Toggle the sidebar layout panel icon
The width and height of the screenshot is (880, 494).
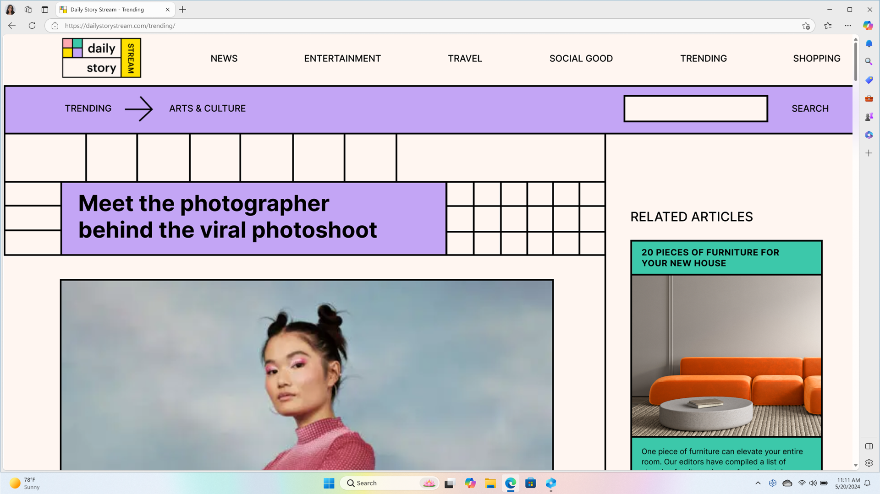pyautogui.click(x=869, y=446)
